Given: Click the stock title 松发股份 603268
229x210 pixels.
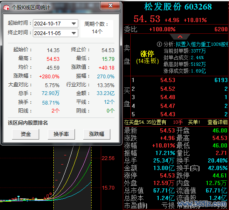Looking at the screenshot, I should (x=178, y=7).
